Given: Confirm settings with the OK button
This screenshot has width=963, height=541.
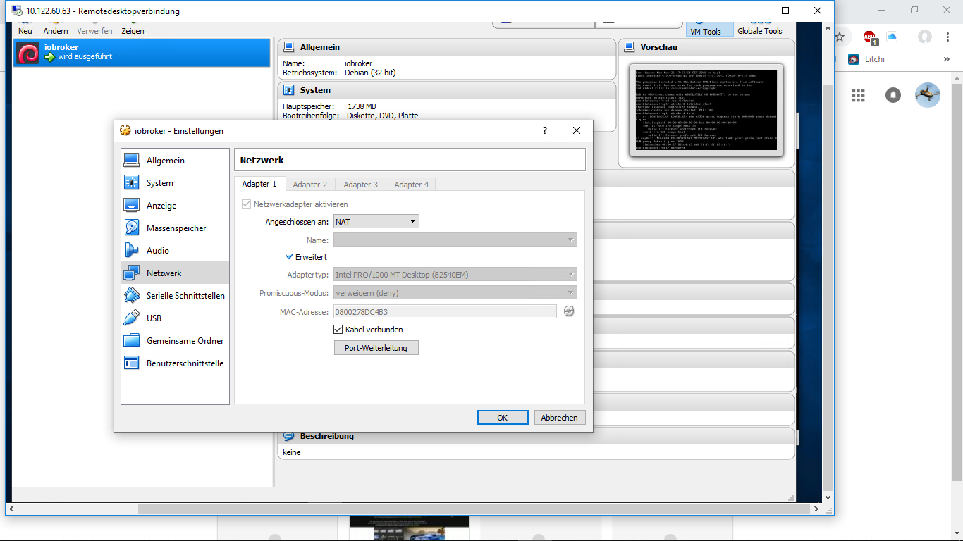Looking at the screenshot, I should tap(502, 417).
